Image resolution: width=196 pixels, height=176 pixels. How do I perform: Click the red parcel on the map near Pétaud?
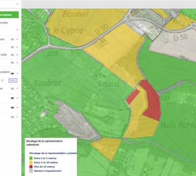click(133, 96)
